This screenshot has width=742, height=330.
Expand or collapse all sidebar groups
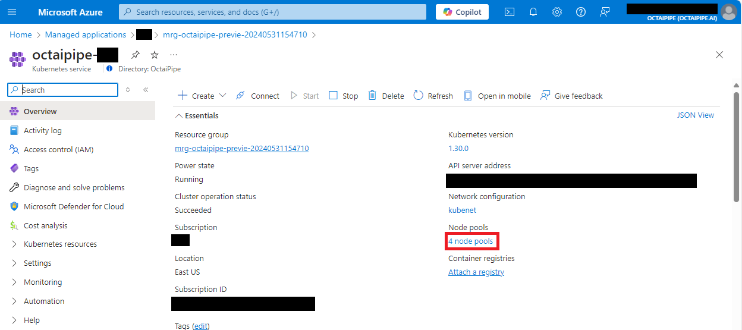127,90
